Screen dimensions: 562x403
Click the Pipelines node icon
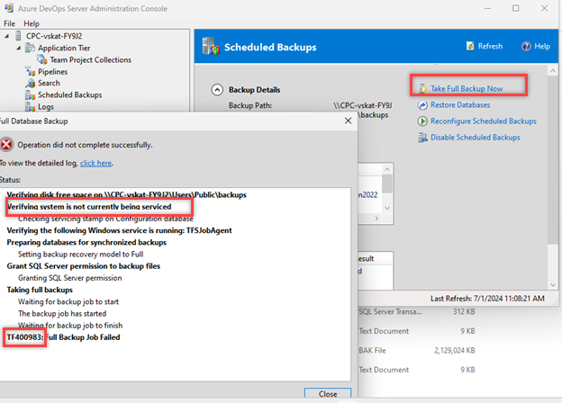[x=30, y=71]
